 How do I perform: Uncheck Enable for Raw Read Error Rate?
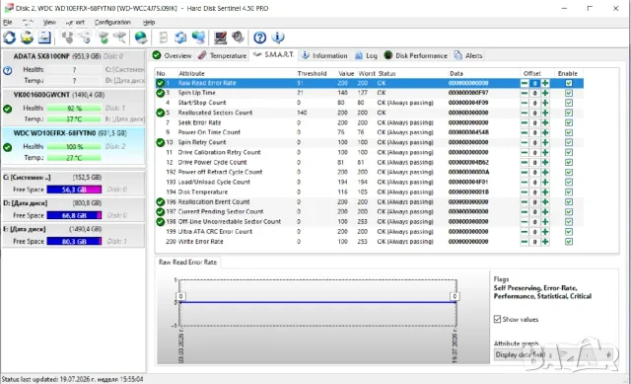pos(569,83)
